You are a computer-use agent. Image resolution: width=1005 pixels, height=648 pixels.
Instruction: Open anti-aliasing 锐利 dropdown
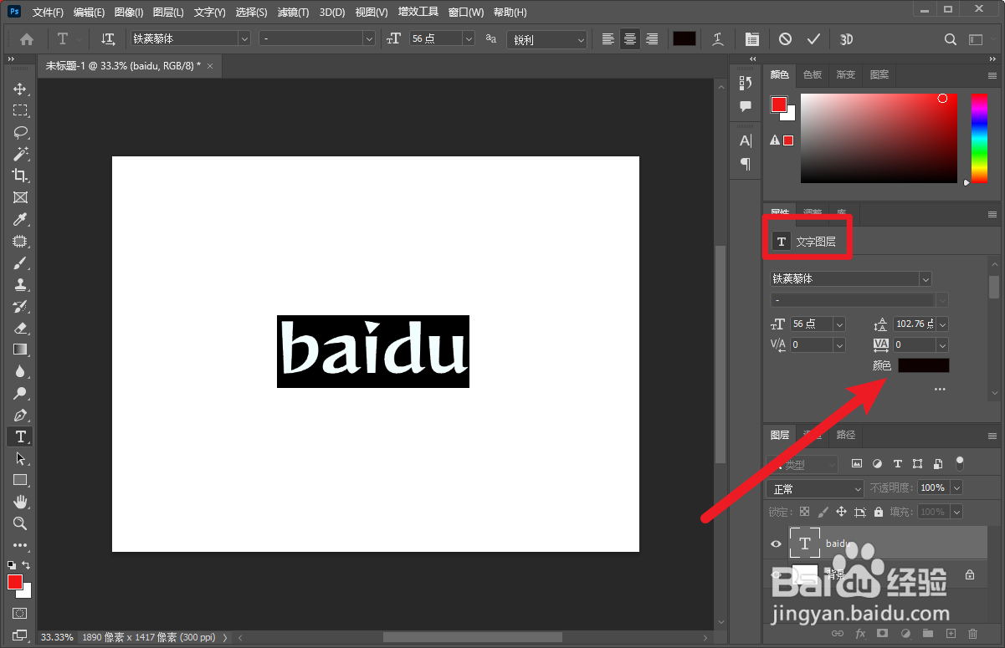pos(547,39)
